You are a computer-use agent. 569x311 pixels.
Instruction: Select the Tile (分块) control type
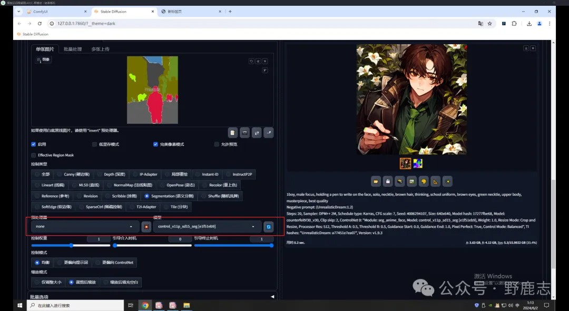pos(176,207)
